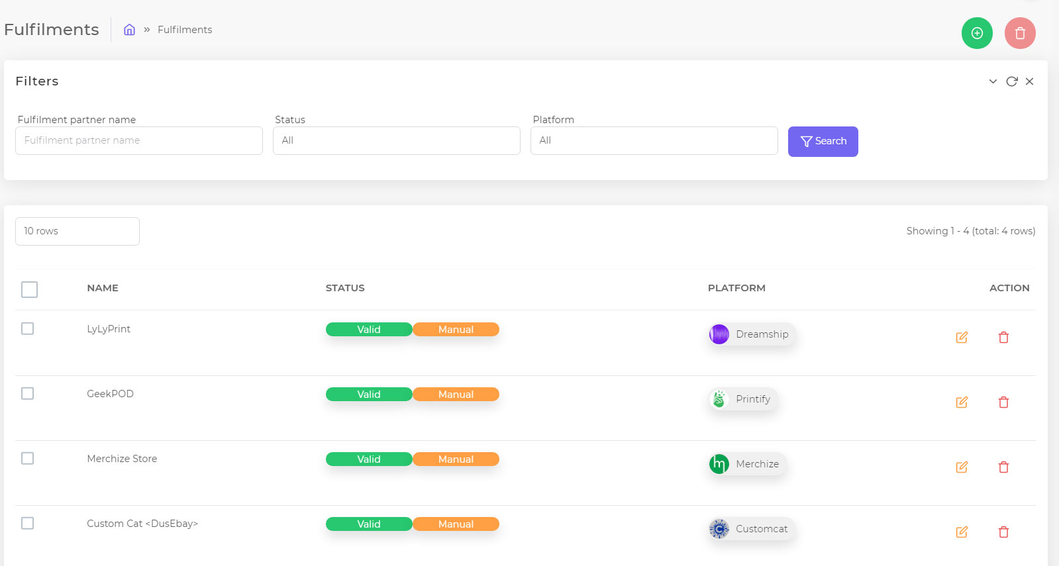Click the LyLyPrint name cell
Viewport: 1059px width, 566px height.
[109, 329]
